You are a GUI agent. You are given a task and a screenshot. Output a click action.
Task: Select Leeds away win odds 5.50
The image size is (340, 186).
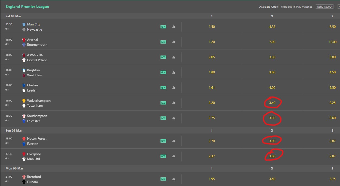pyautogui.click(x=332, y=87)
